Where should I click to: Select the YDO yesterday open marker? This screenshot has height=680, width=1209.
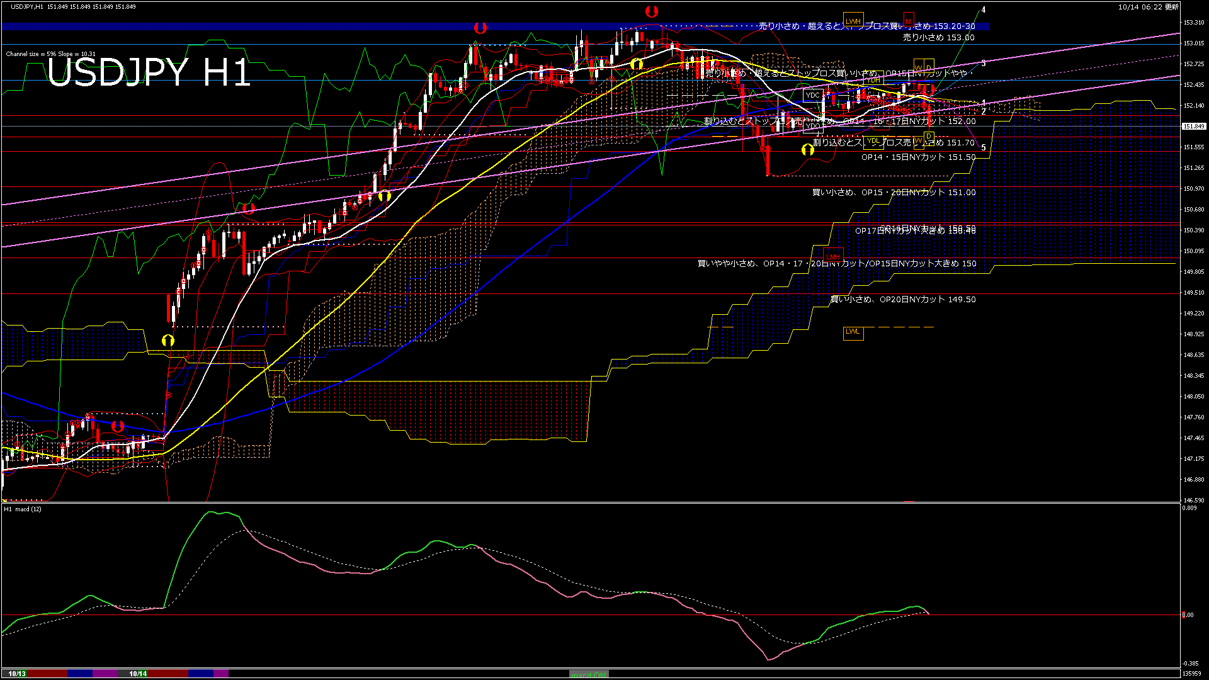(x=813, y=127)
